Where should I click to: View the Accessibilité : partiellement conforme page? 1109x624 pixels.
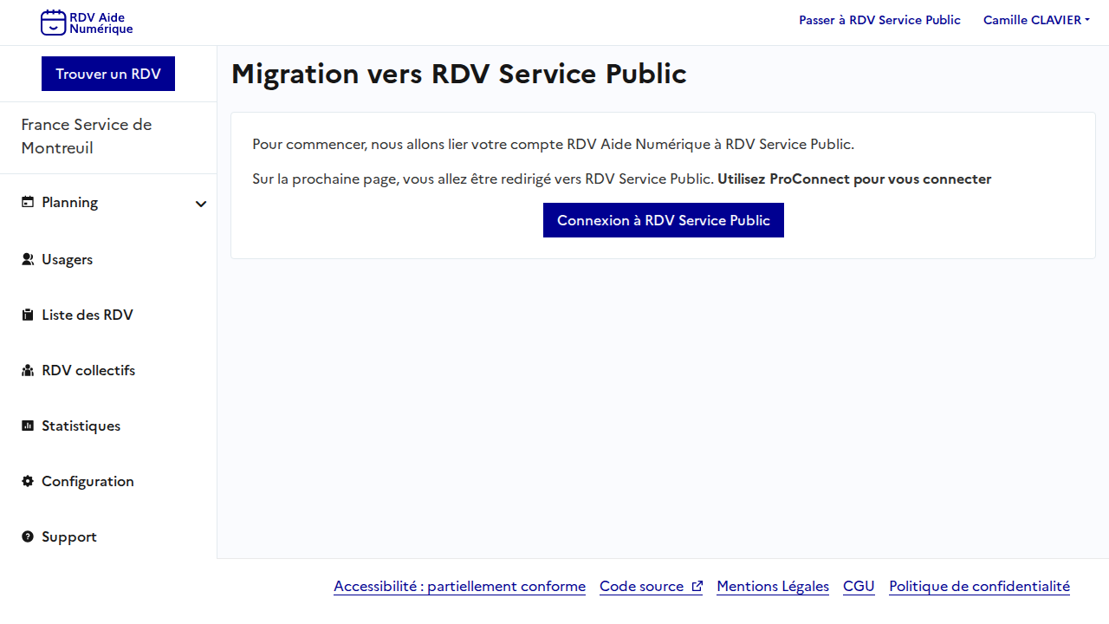point(459,587)
